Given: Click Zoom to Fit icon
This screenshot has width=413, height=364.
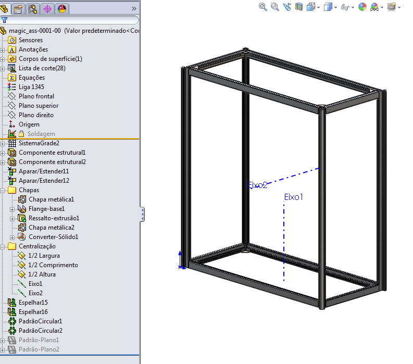Looking at the screenshot, I should (x=262, y=7).
